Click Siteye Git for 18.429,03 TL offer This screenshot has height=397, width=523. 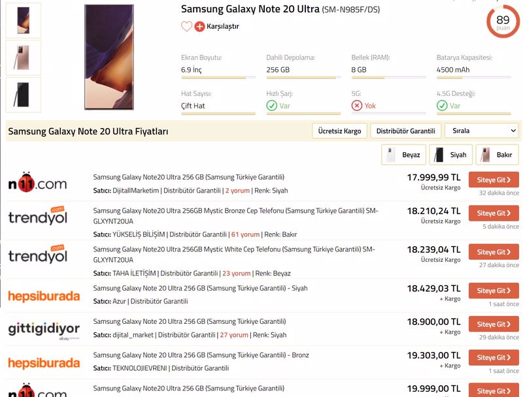coord(494,291)
